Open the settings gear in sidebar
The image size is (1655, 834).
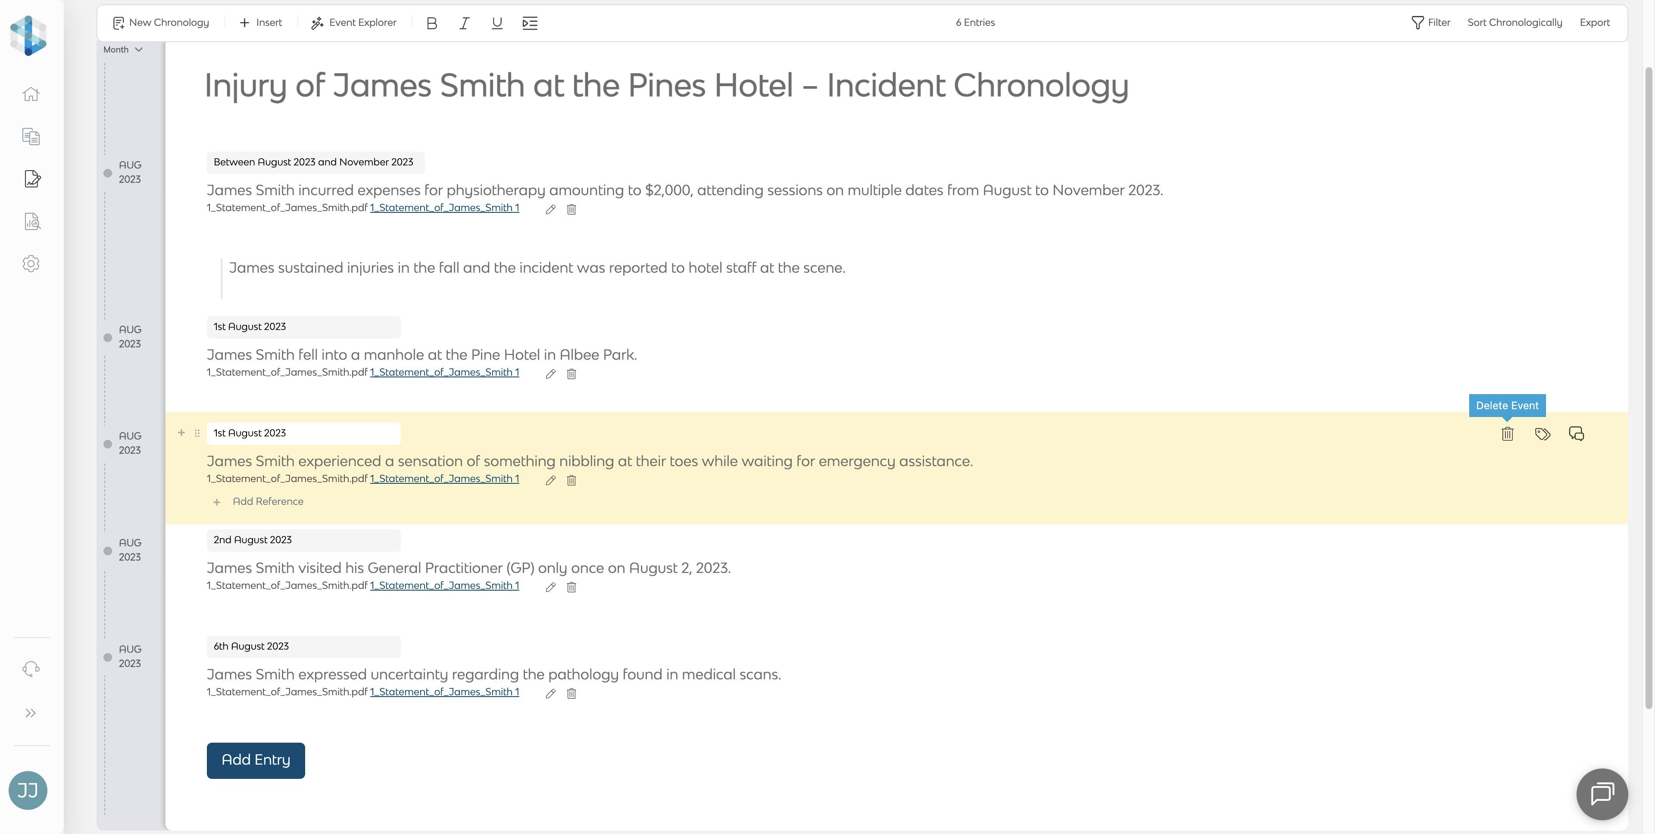(x=31, y=264)
